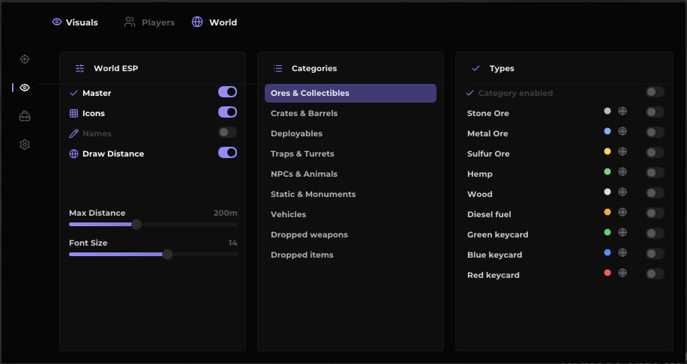
Task: Click the pencil icon next to Names
Action: (73, 133)
